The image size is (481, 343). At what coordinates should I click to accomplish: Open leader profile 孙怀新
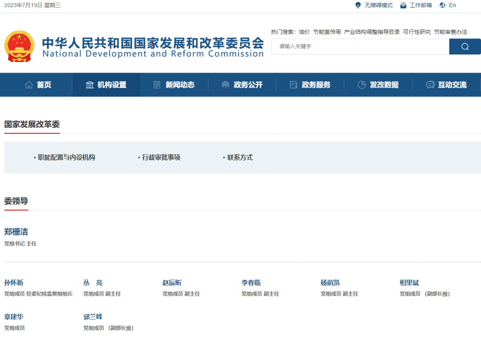[x=14, y=283]
